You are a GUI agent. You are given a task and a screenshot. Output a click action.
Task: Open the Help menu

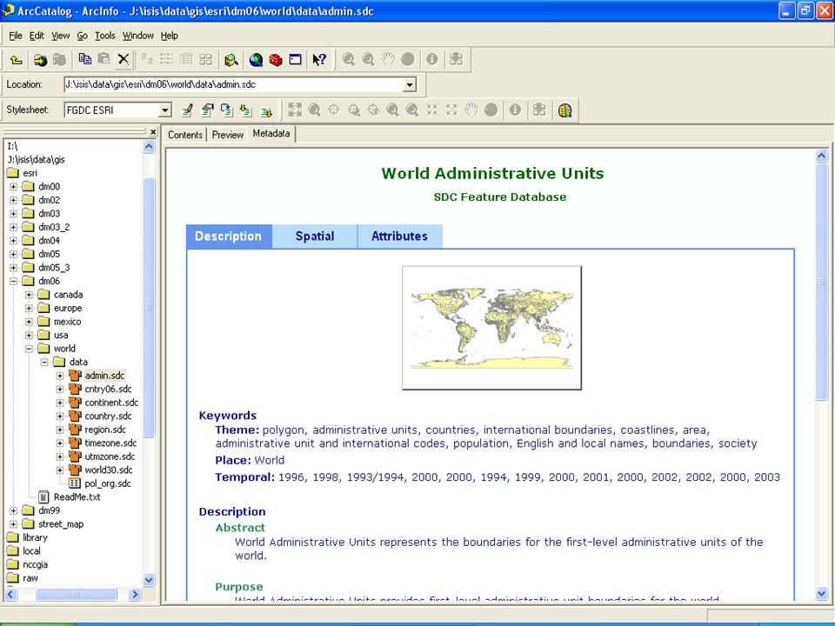coord(170,36)
